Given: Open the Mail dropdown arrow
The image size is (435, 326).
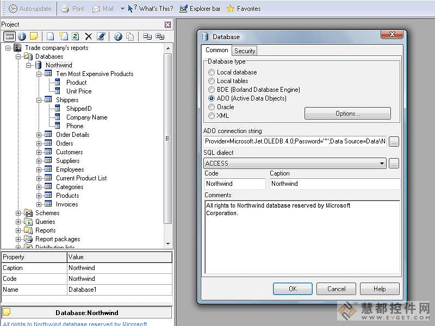Looking at the screenshot, I should (122, 9).
